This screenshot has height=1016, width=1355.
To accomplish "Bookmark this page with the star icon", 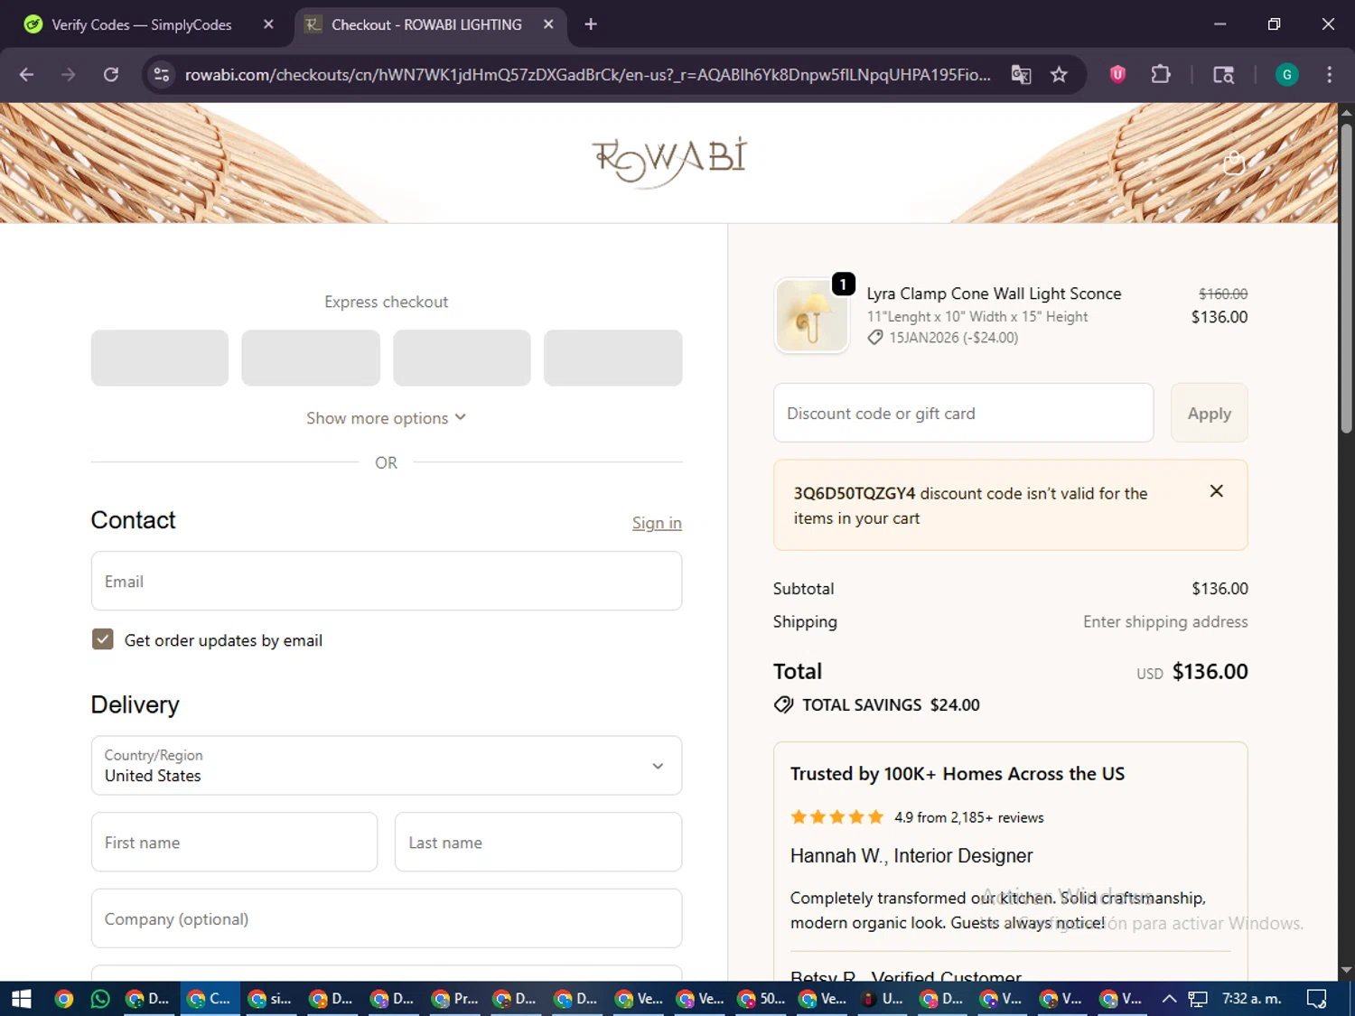I will coord(1059,75).
